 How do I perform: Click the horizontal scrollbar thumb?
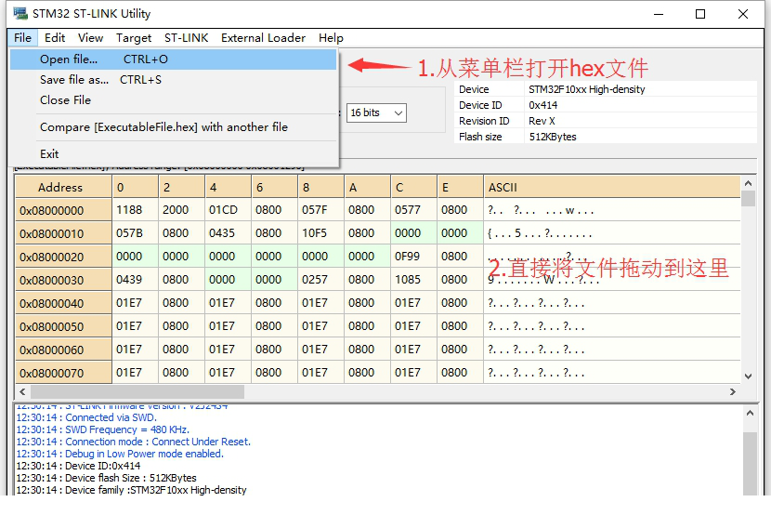pos(137,391)
